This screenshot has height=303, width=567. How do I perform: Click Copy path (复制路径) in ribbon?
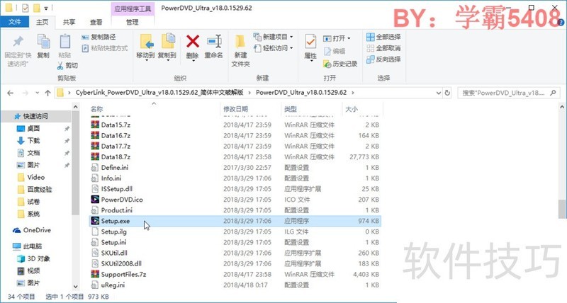(x=99, y=37)
